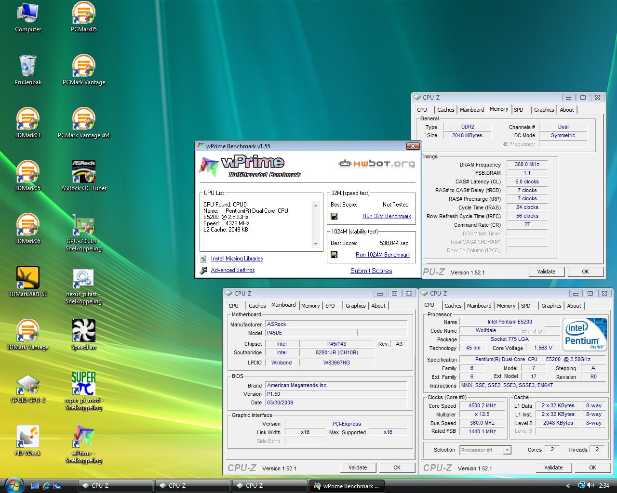Click OK in Mainboard CPU-Z window
Image resolution: width=617 pixels, height=493 pixels.
[x=397, y=467]
